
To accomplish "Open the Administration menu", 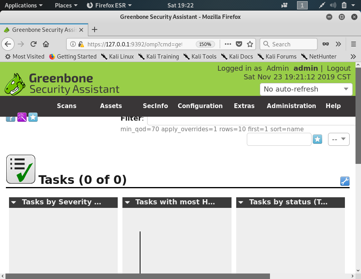I will pos(291,106).
